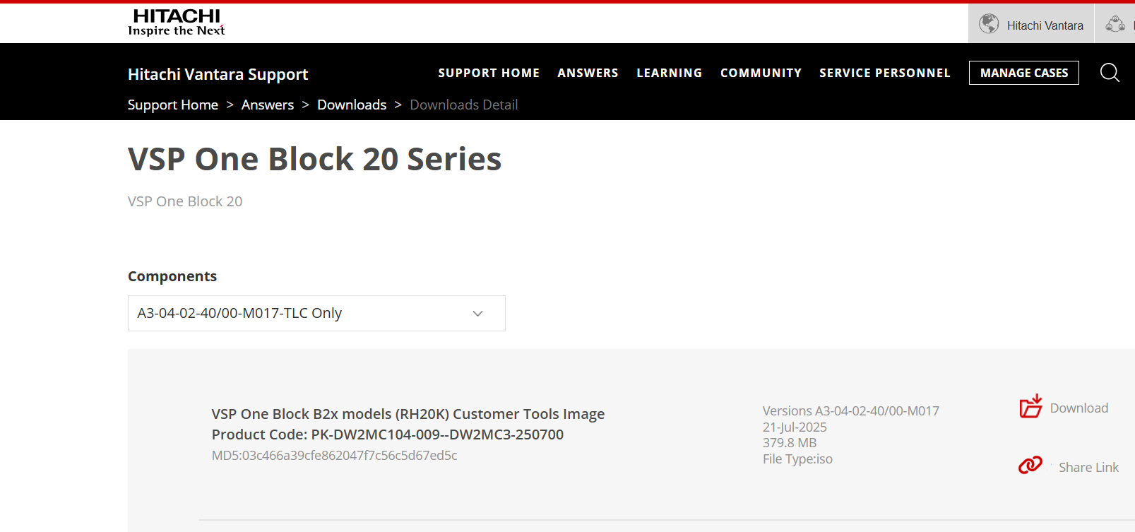
Task: Click the Hitachi Vantara Support site title
Action: point(218,74)
